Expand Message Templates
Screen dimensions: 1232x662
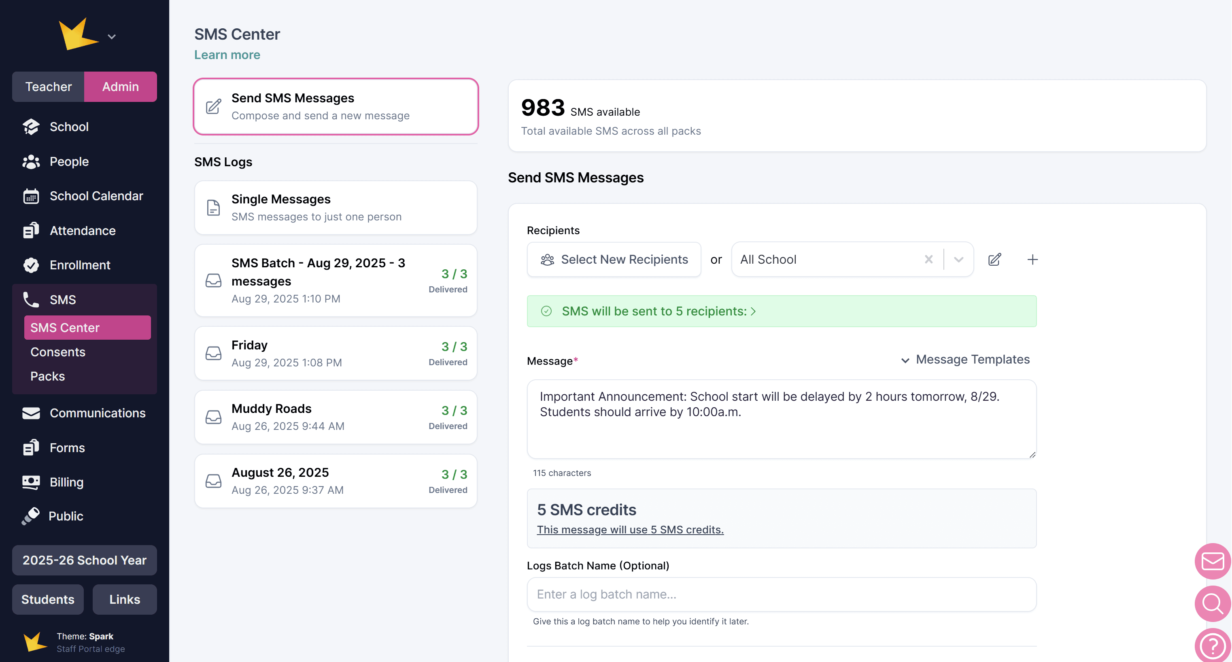[965, 360]
